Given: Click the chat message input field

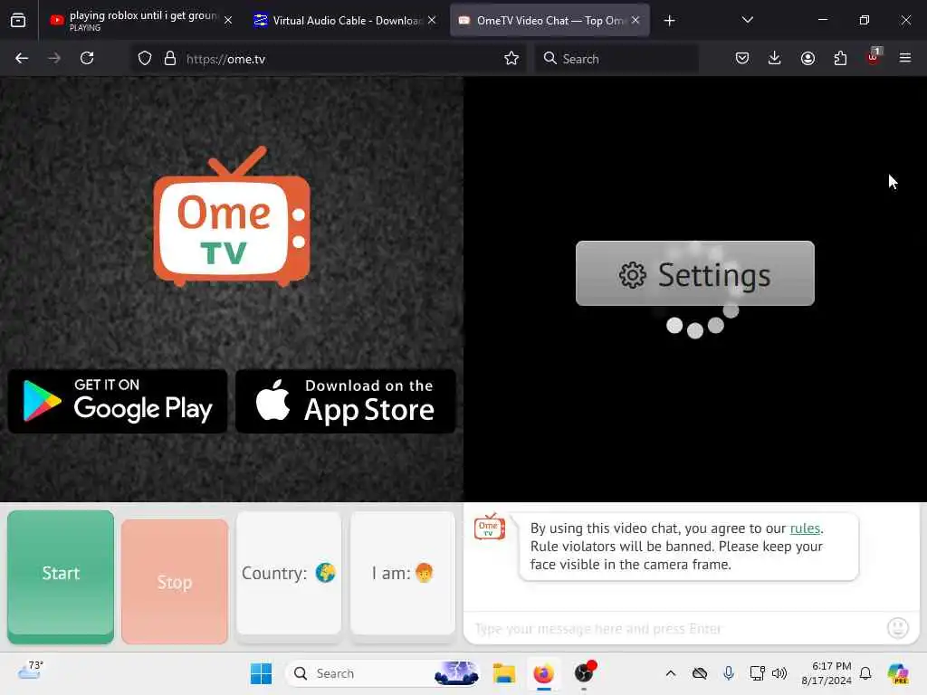Looking at the screenshot, I should pyautogui.click(x=674, y=628).
